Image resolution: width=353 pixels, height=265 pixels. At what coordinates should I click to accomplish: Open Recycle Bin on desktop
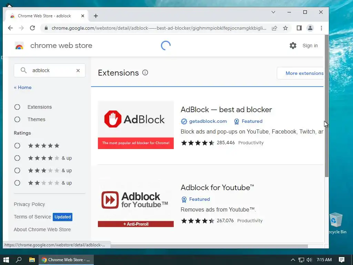[336, 223]
